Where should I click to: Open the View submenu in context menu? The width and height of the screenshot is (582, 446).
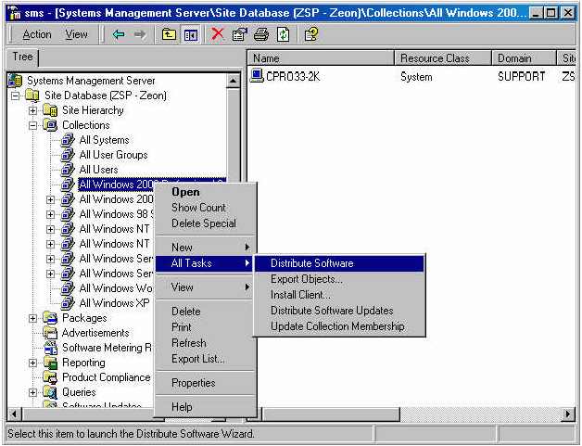205,287
